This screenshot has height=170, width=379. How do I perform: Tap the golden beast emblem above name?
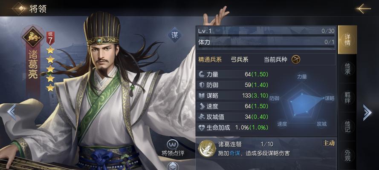tap(33, 37)
